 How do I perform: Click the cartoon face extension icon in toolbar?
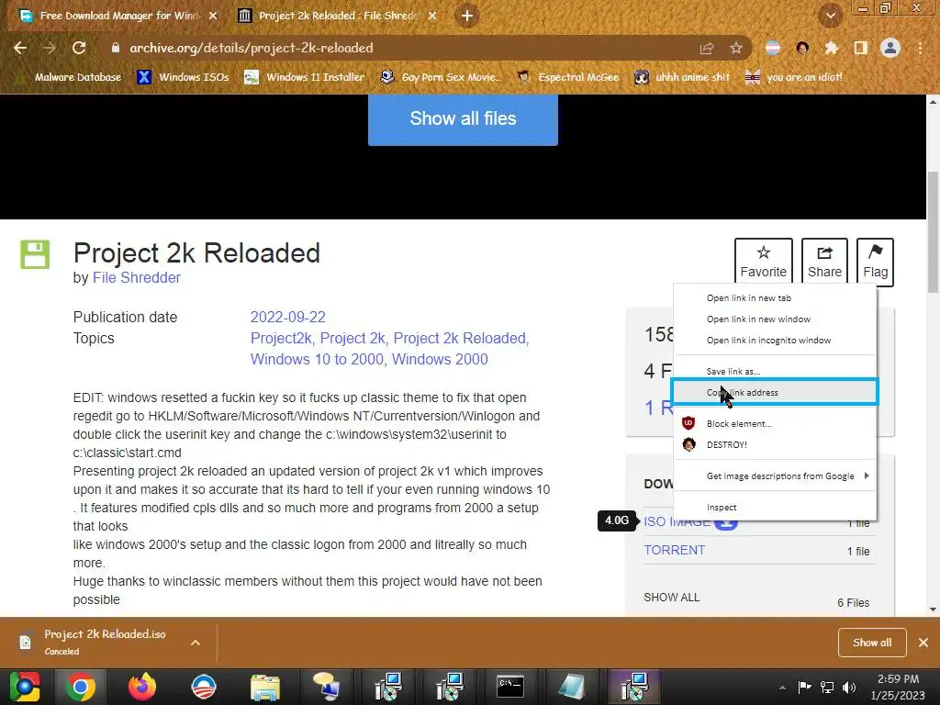point(802,48)
